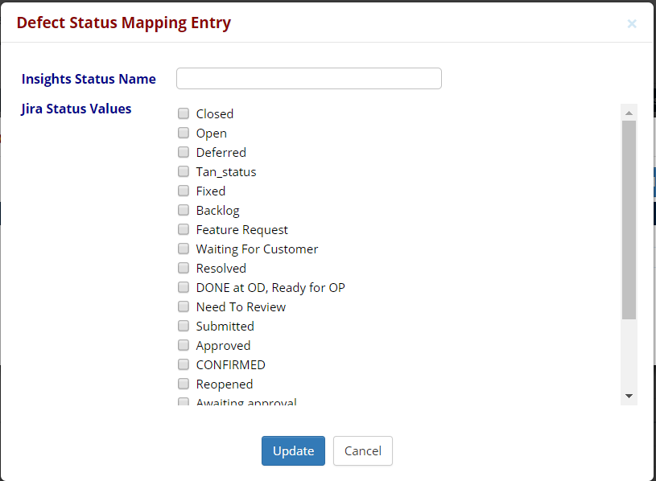Enable the Open status option

(183, 133)
